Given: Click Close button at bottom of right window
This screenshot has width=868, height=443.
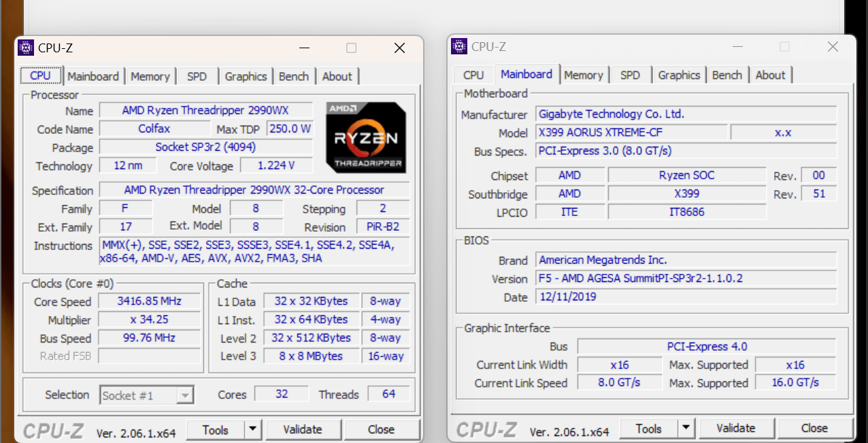Looking at the screenshot, I should click(814, 428).
